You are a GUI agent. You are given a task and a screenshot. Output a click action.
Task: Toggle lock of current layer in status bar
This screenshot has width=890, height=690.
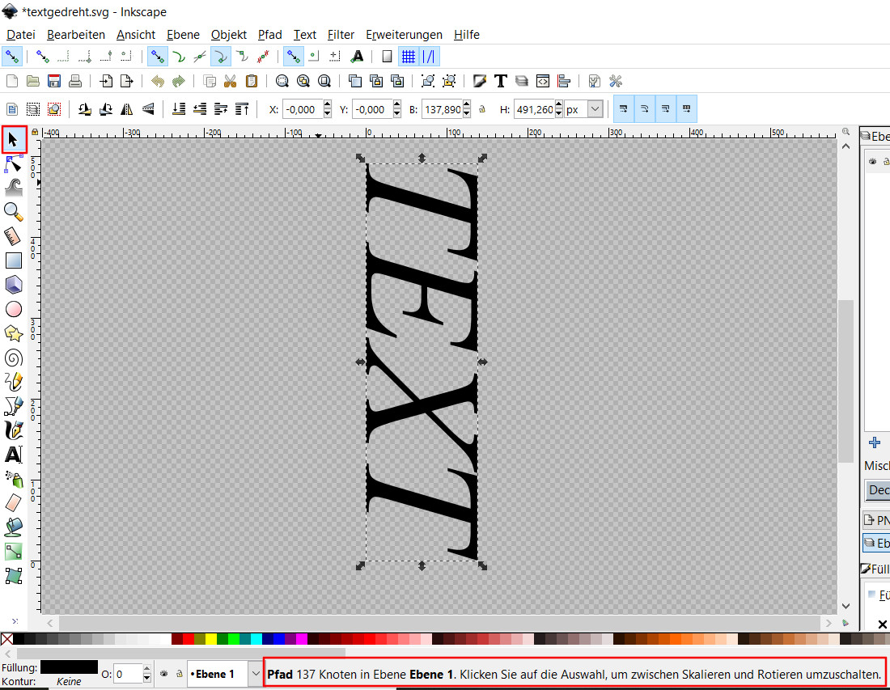[x=179, y=673]
